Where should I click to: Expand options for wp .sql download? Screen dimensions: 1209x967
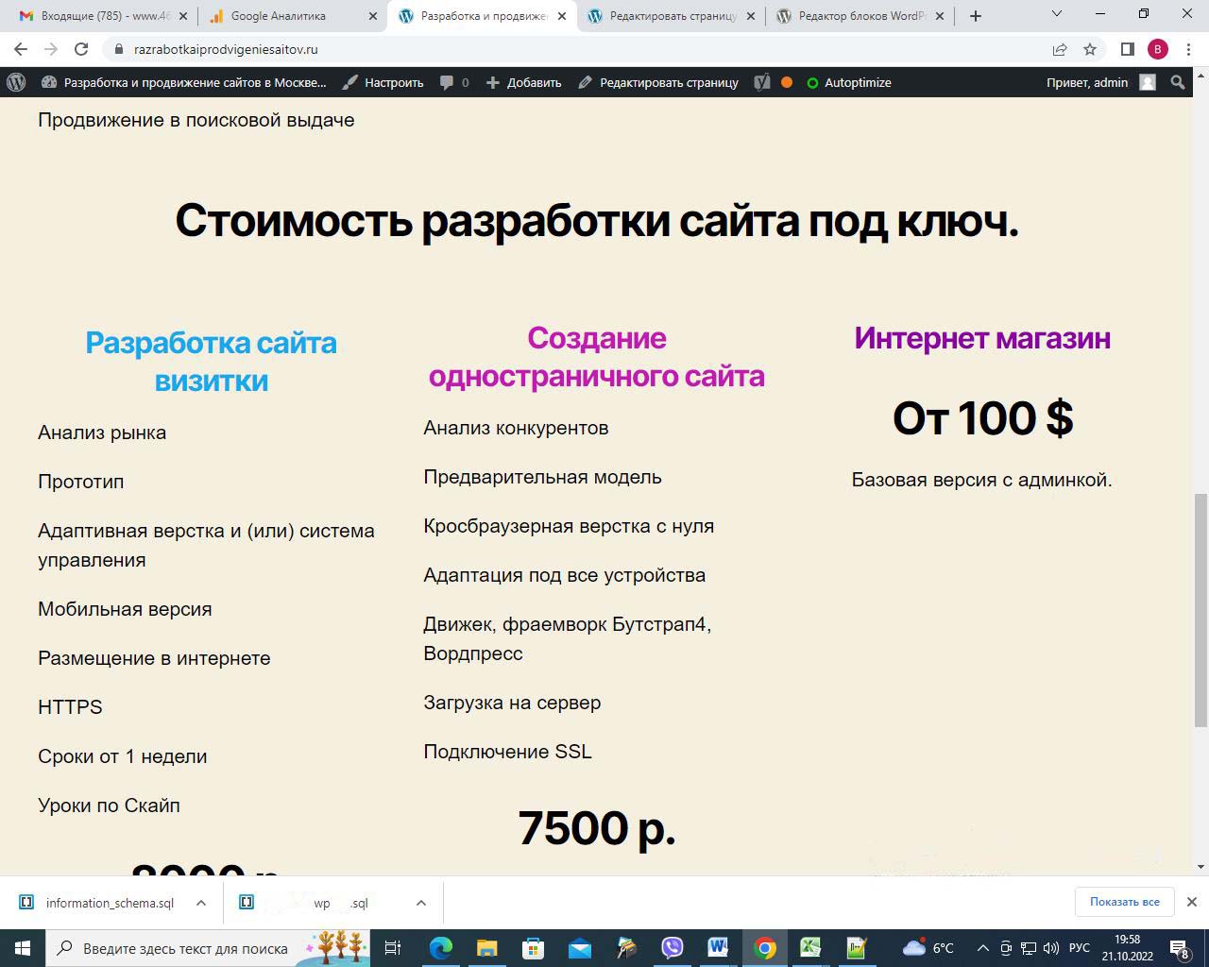421,903
